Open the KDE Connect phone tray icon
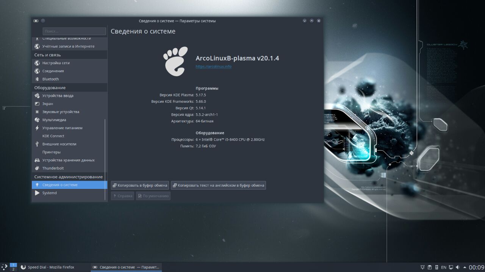Image resolution: width=485 pixels, height=272 pixels. tap(436, 267)
